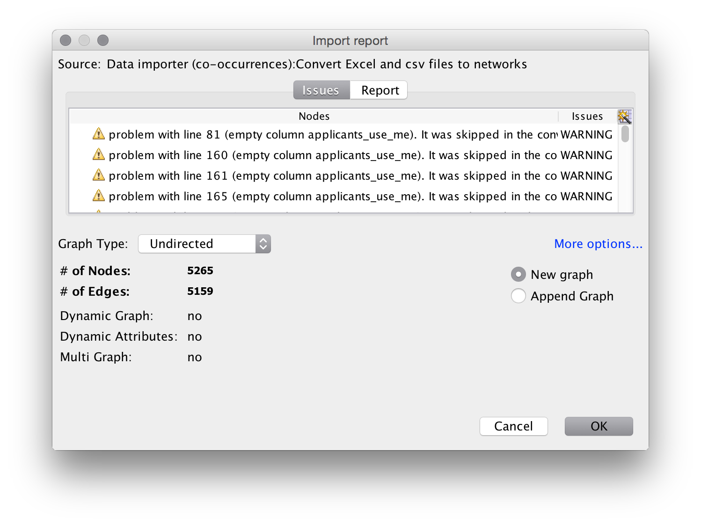Click the Multi Graph 'no' value
This screenshot has width=701, height=525.
194,357
